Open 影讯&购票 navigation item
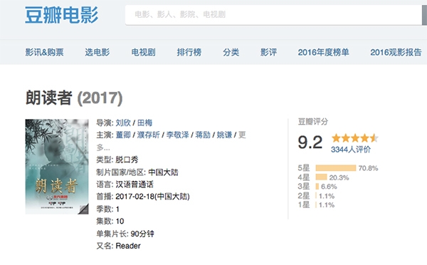Image resolution: width=427 pixels, height=265 pixels. point(44,52)
